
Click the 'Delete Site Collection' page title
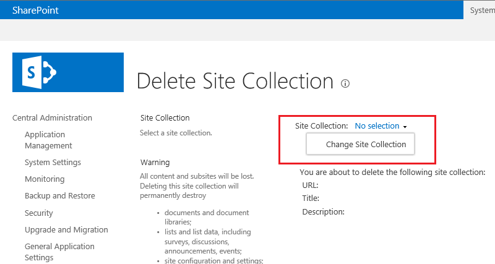pos(235,81)
